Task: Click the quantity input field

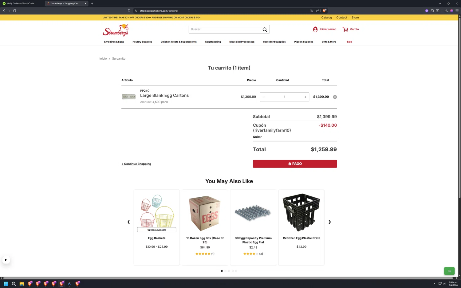Action: [285, 97]
